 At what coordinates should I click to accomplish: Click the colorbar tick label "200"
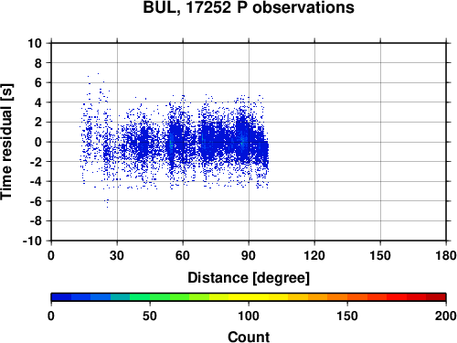click(445, 316)
